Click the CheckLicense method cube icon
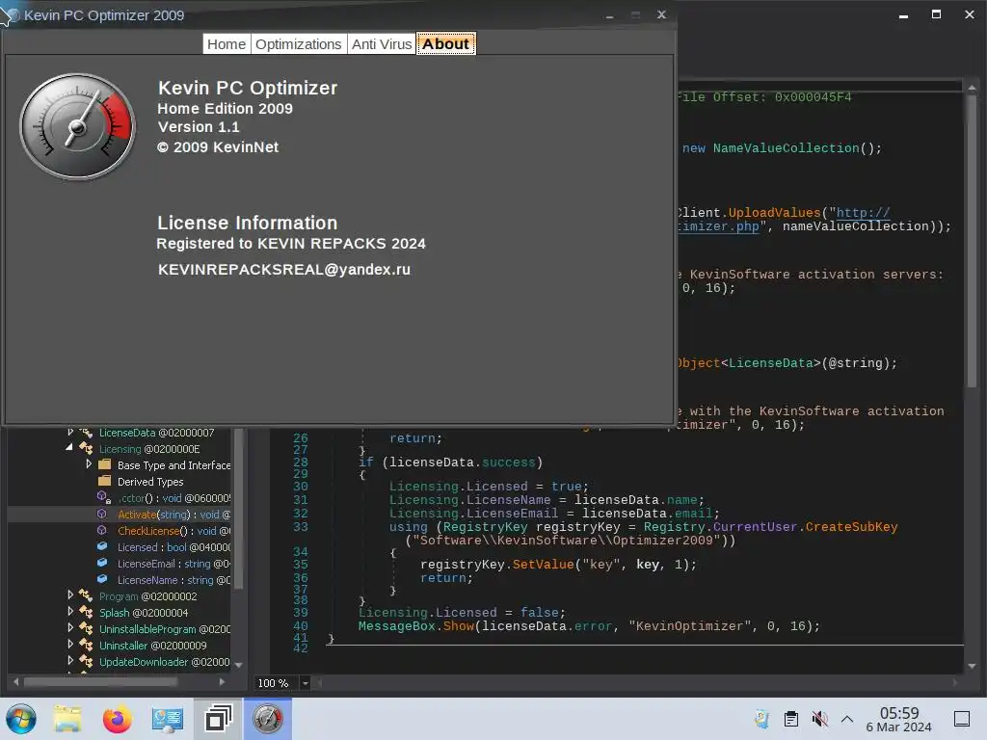 102,531
